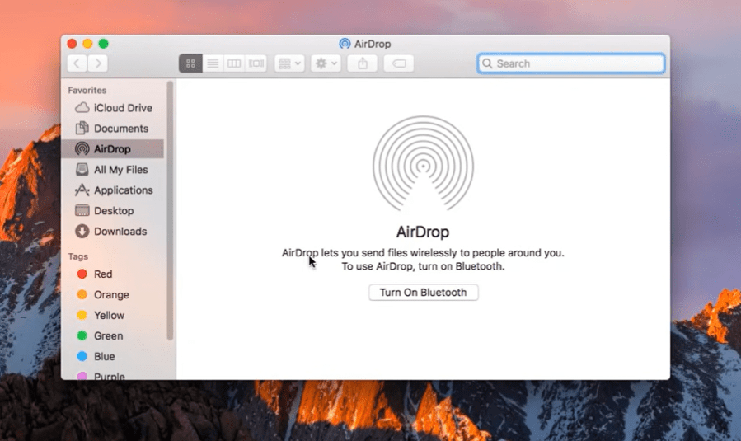The width and height of the screenshot is (741, 441).
Task: Zoom the Finder window with green button
Action: 104,44
